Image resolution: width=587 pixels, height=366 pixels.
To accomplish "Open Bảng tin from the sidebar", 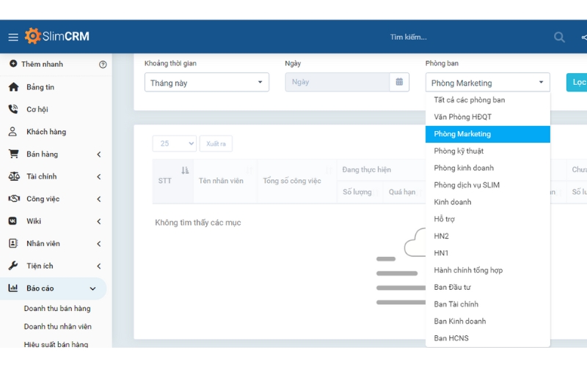I will (x=40, y=87).
